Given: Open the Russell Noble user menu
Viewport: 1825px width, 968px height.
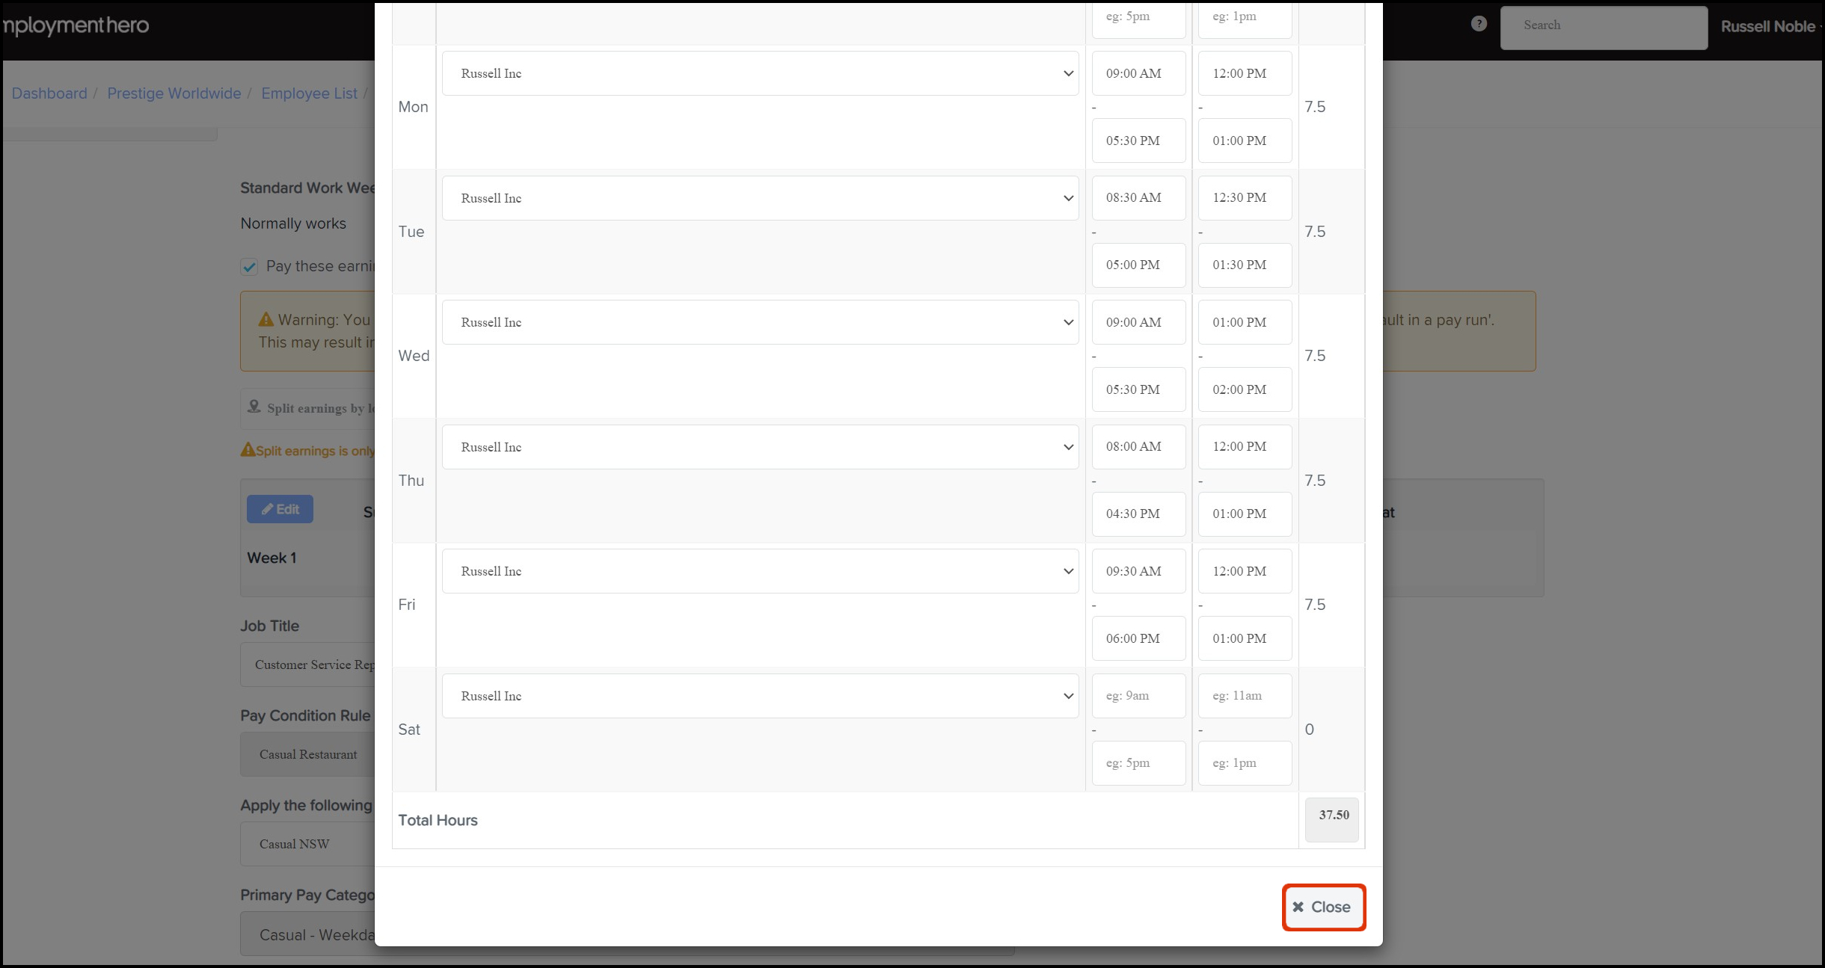Looking at the screenshot, I should point(1770,27).
